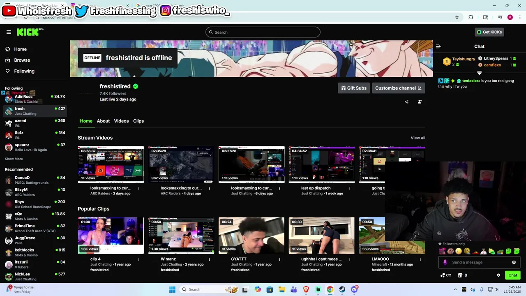Click the share icon under Gift Subs
The height and width of the screenshot is (296, 526).
pos(406,102)
